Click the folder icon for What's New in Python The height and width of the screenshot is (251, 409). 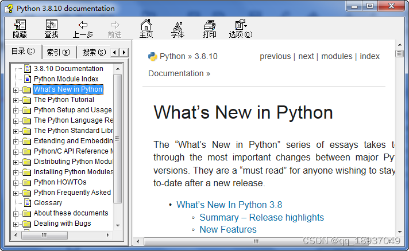coord(26,90)
